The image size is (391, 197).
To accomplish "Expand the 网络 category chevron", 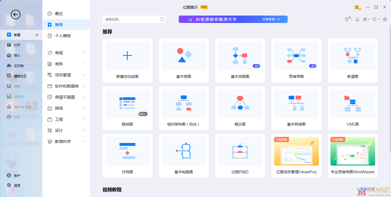I will click(85, 108).
